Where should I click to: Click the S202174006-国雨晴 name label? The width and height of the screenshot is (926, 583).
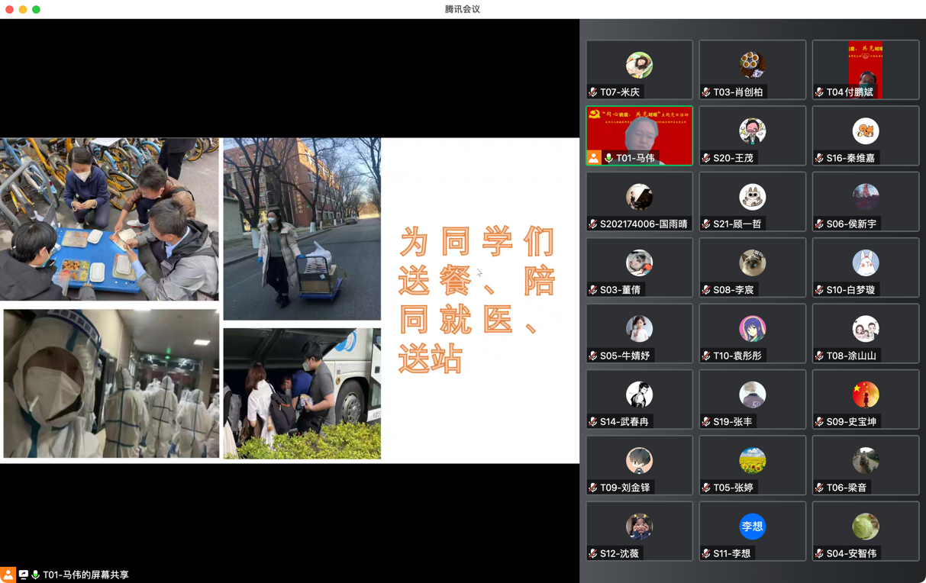tap(643, 224)
